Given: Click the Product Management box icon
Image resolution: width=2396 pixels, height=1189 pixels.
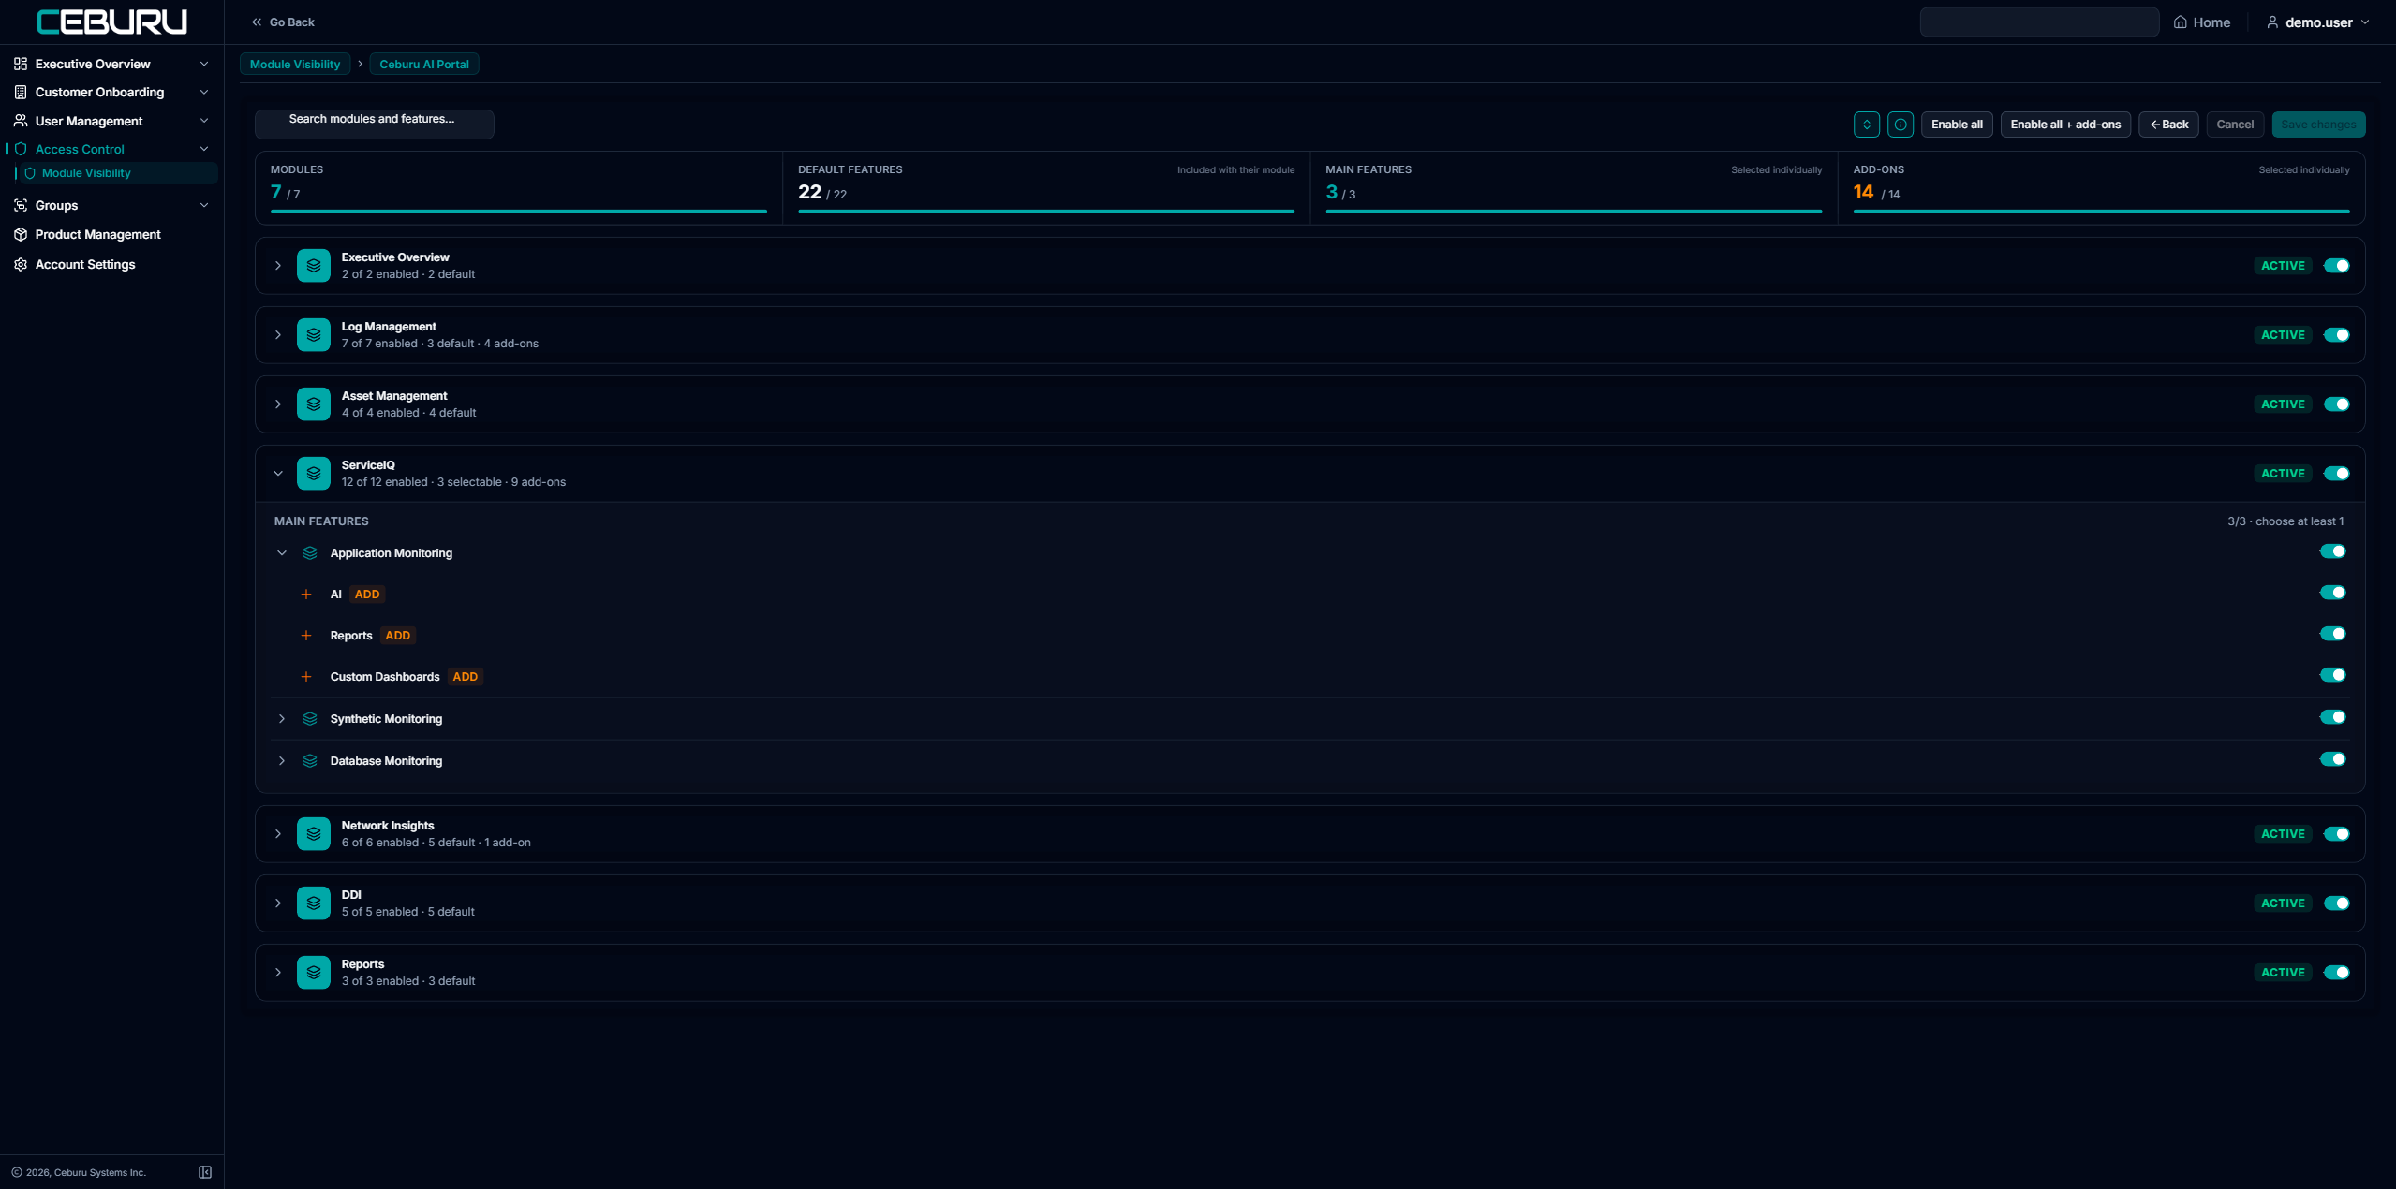Looking at the screenshot, I should [21, 234].
